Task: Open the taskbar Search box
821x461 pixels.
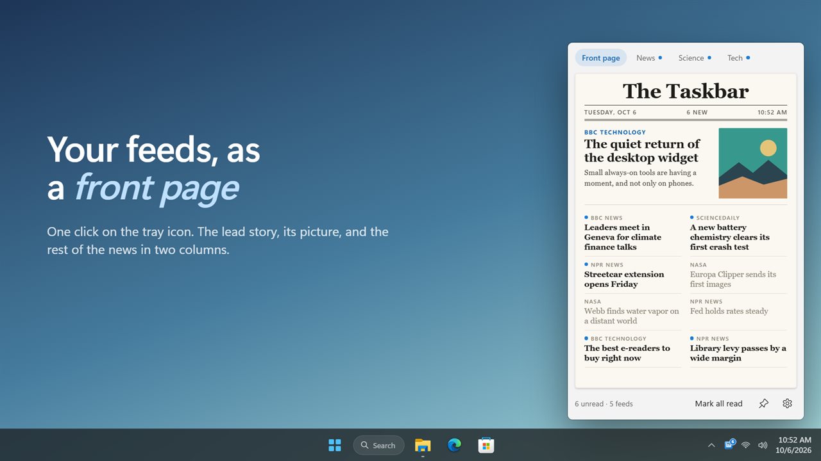Action: tap(378, 445)
